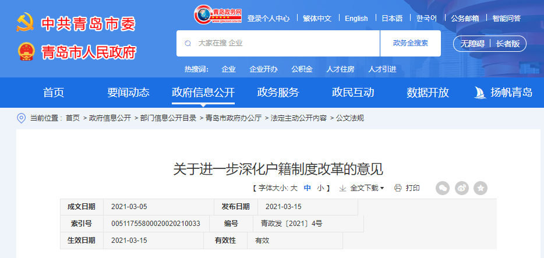This screenshot has width=544, height=258.
Task: Open 首页 in main navigation
Action: 54,93
